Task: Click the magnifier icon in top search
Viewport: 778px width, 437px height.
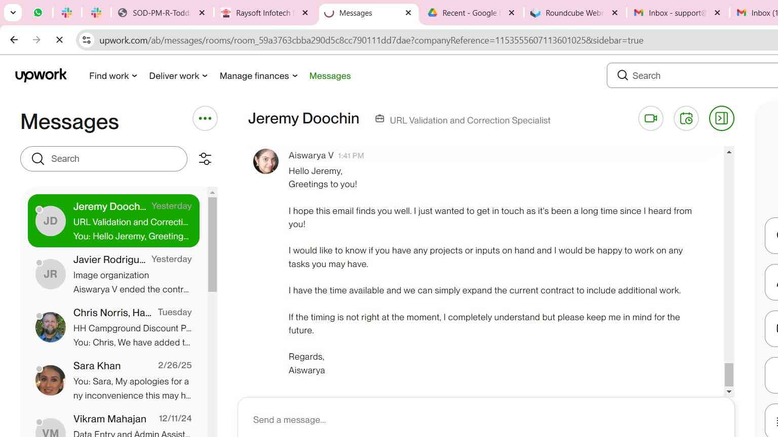Action: (623, 75)
